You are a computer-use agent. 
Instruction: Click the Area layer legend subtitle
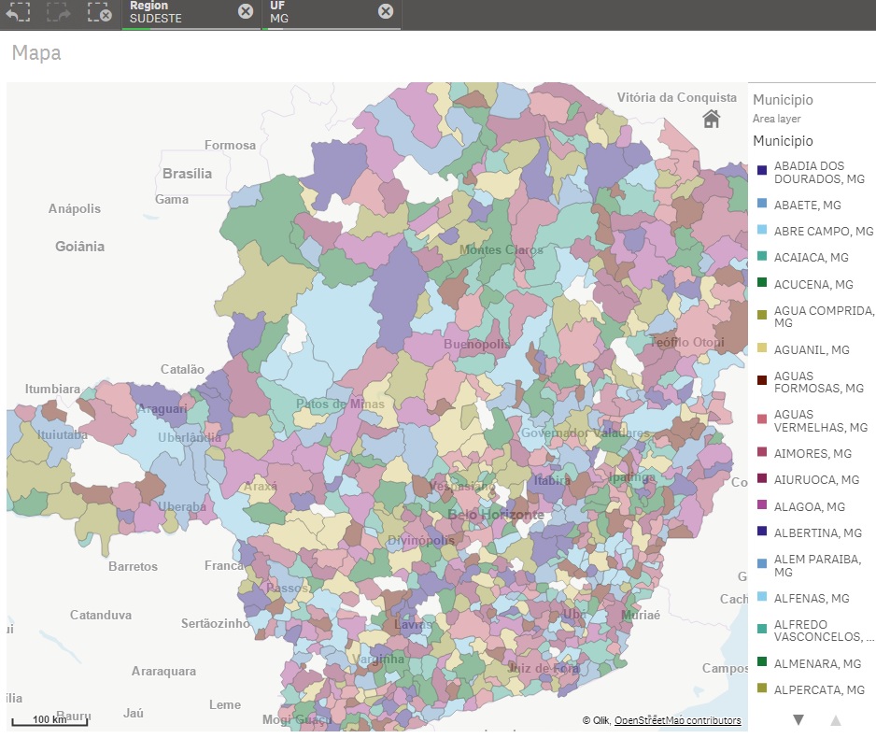[777, 119]
